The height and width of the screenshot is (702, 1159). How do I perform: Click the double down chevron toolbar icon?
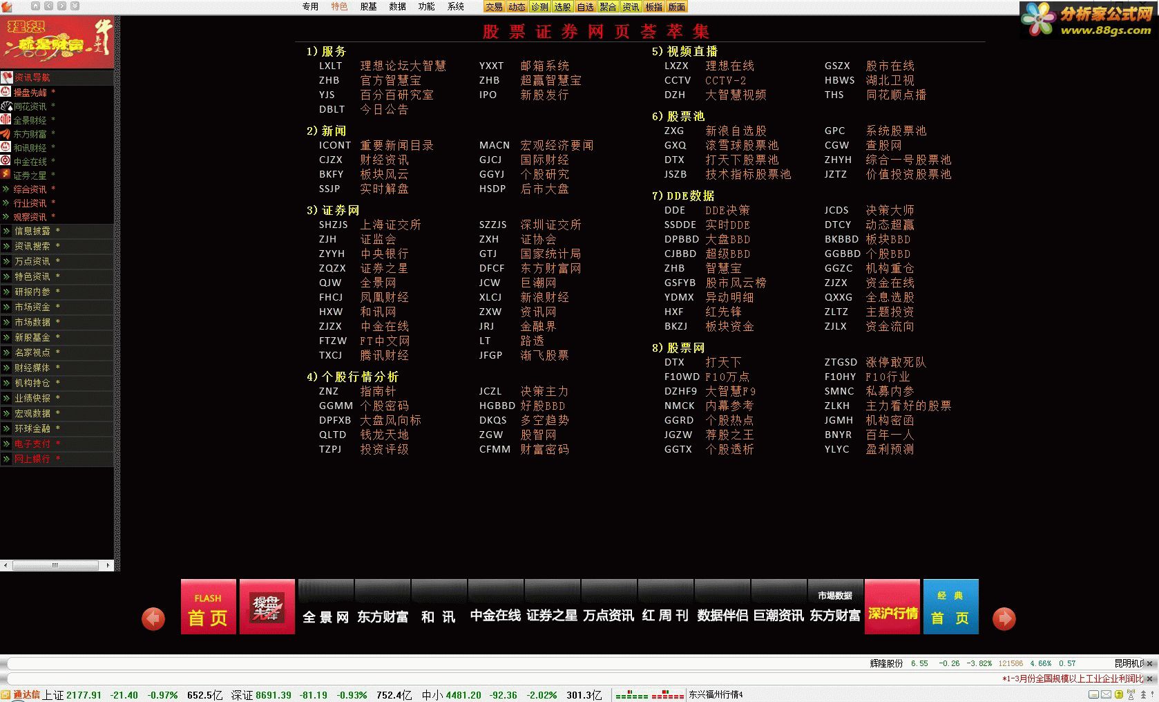(75, 6)
